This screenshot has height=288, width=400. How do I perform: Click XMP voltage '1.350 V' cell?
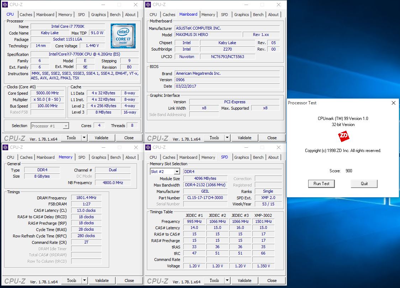tap(263, 266)
